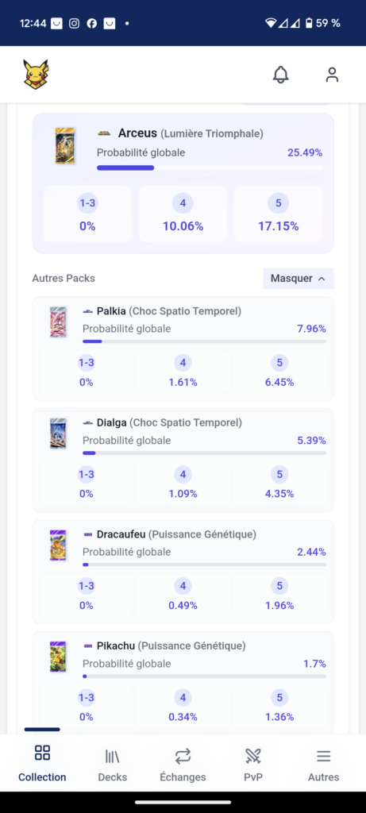This screenshot has width=366, height=813.
Task: Open the PvP crossed swords icon
Action: tap(253, 757)
